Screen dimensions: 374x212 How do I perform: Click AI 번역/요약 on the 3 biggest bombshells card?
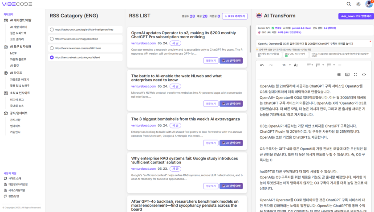point(231,143)
